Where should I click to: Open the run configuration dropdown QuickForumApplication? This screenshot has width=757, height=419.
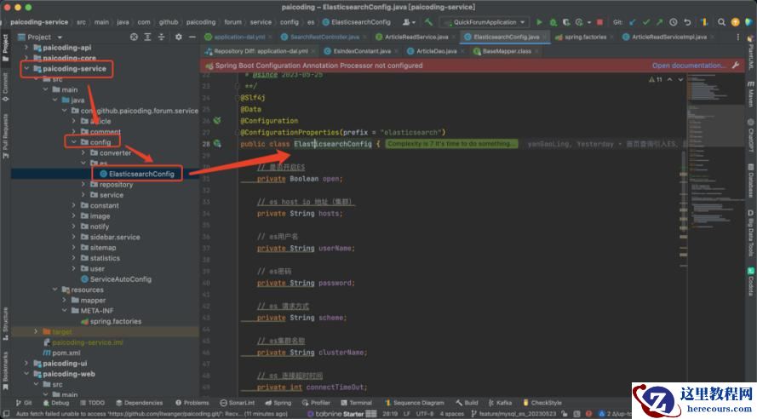pos(484,22)
